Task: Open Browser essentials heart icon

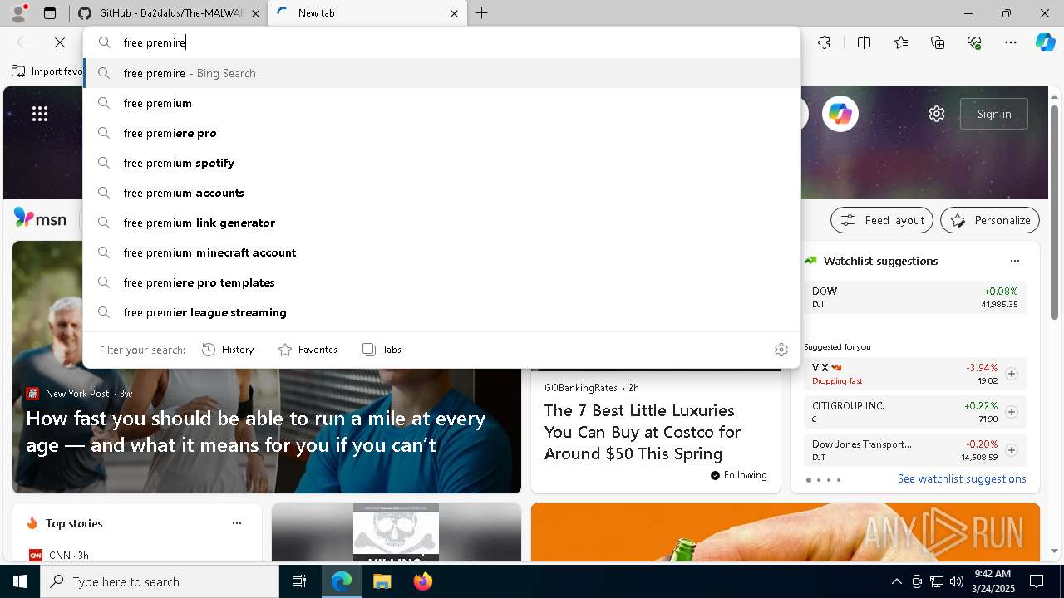Action: [974, 42]
